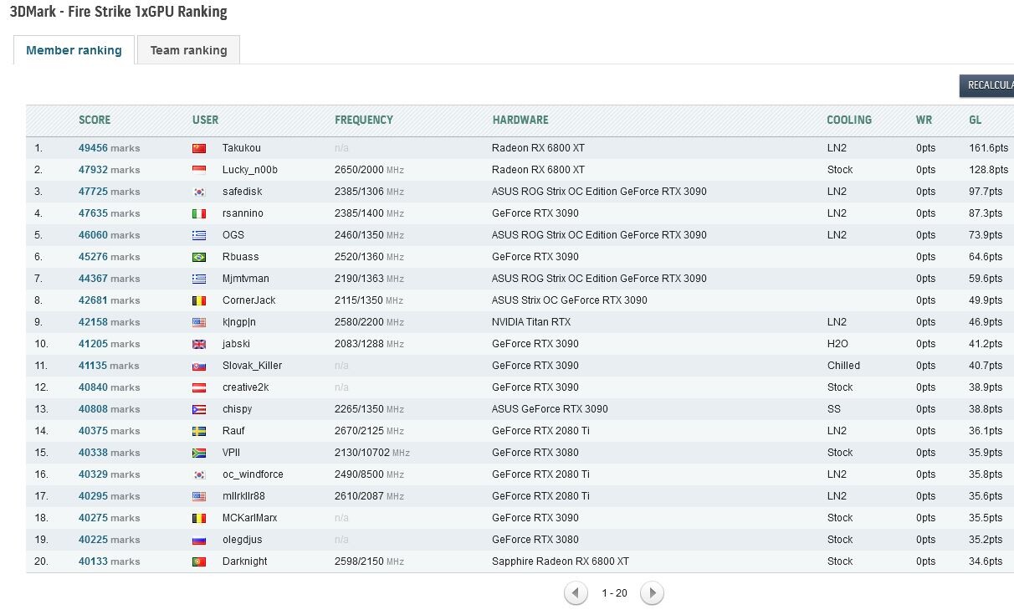1014x610 pixels.
Task: Click the USER column header
Action: point(206,120)
